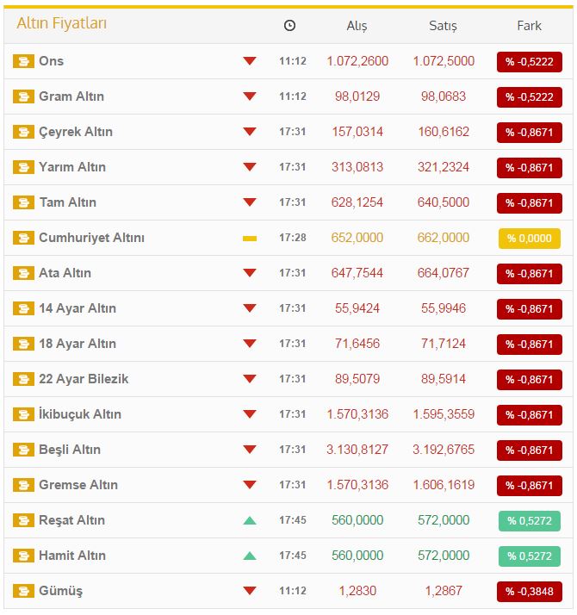Open the Yarım Altın link
Screen dimensions: 577x615
72,167
